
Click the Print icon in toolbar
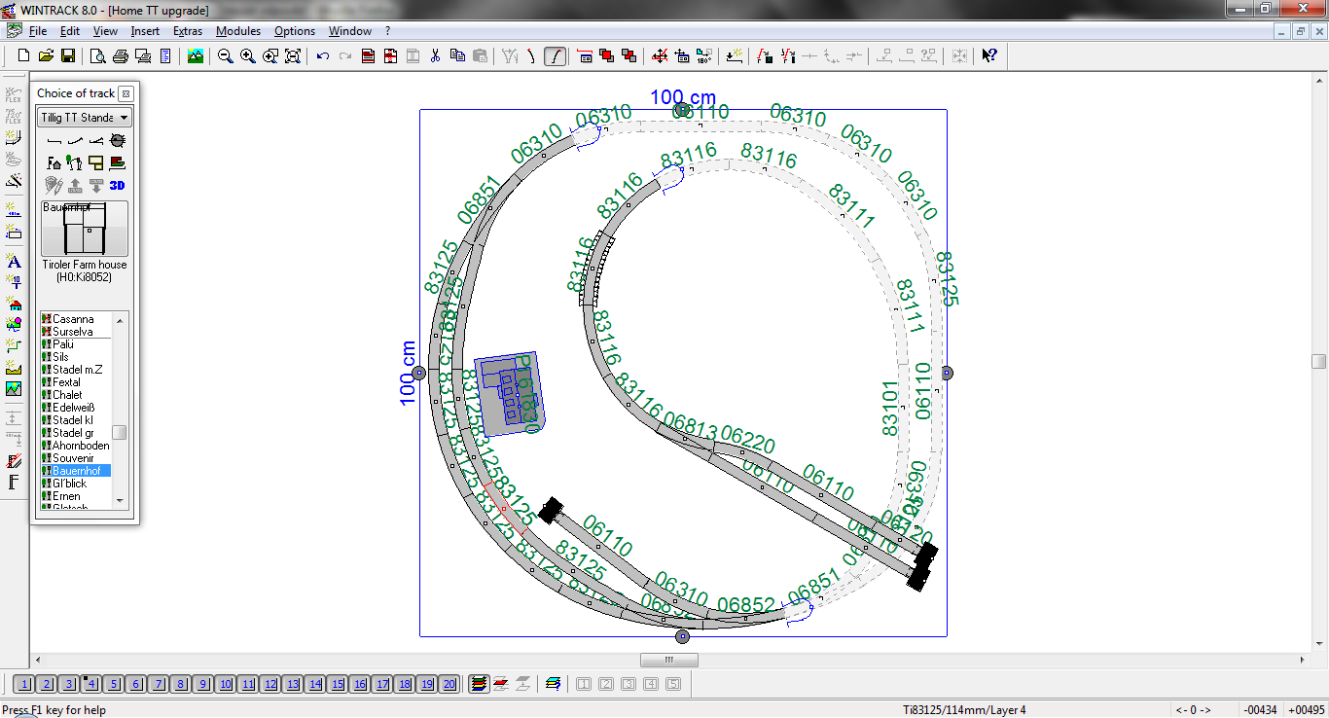click(x=120, y=56)
